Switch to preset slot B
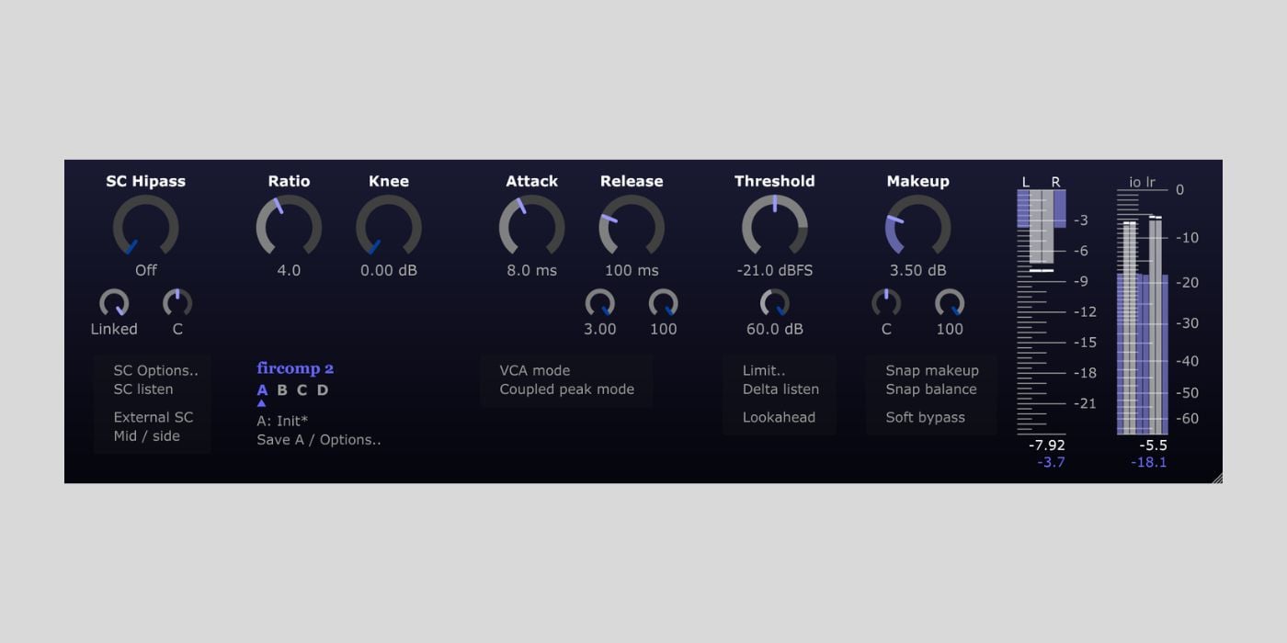Viewport: 1287px width, 643px height. tap(282, 390)
